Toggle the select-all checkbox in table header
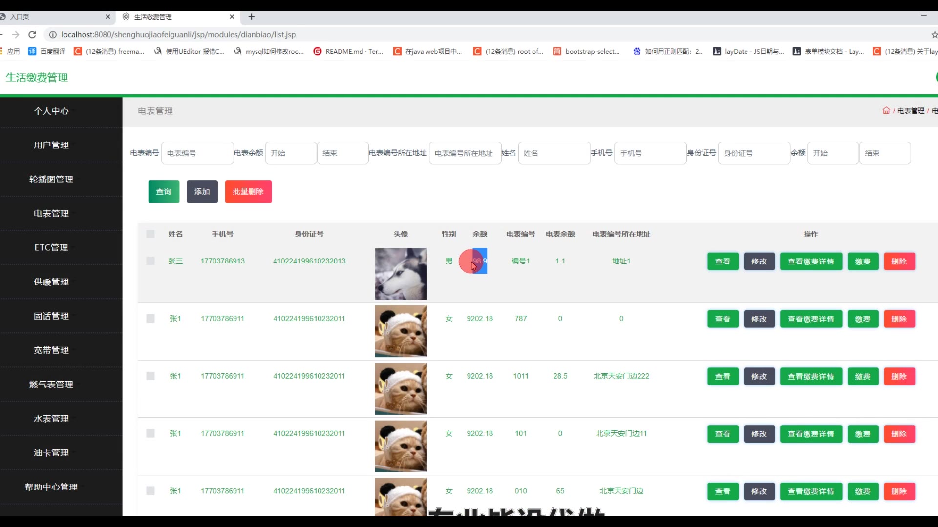The height and width of the screenshot is (527, 938). [150, 234]
